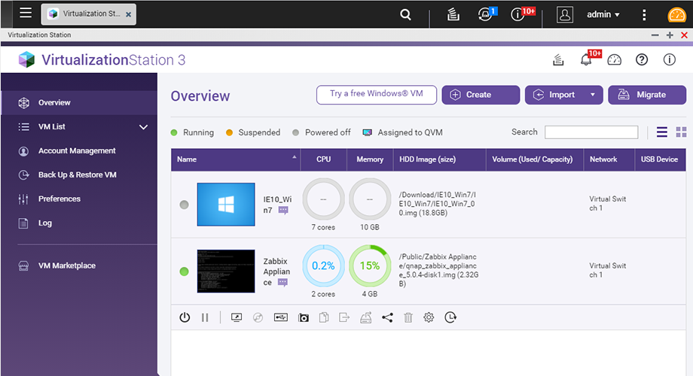Image resolution: width=693 pixels, height=376 pixels.
Task: Click the Create VM button
Action: click(481, 95)
